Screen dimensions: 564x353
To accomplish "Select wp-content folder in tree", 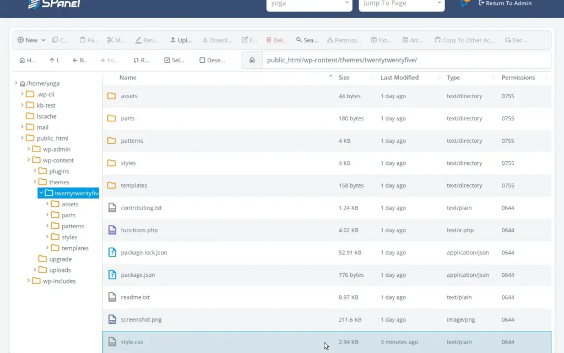I will point(58,161).
